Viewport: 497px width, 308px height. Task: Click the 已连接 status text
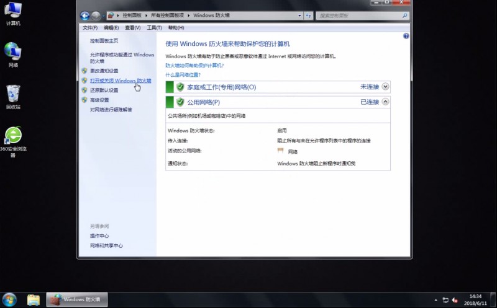tap(370, 102)
